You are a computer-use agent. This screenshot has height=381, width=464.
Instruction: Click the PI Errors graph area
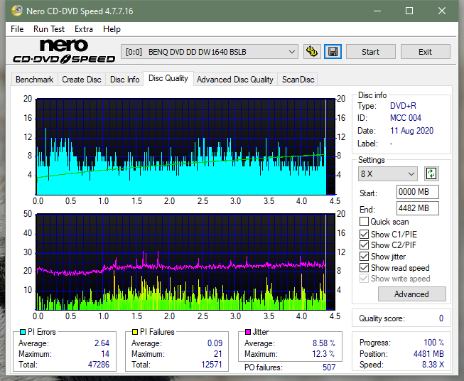(186, 146)
